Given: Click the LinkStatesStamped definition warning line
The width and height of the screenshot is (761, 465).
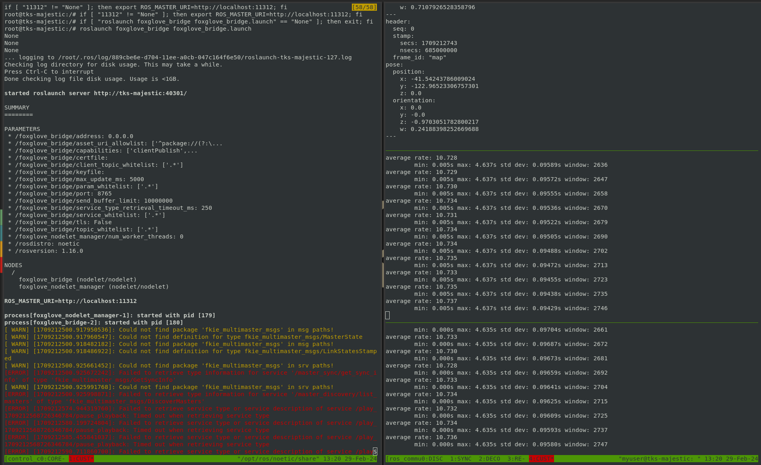Looking at the screenshot, I should point(191,355).
